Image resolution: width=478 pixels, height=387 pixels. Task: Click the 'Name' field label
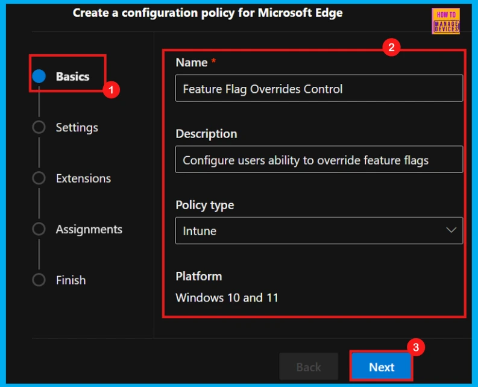[x=192, y=63]
